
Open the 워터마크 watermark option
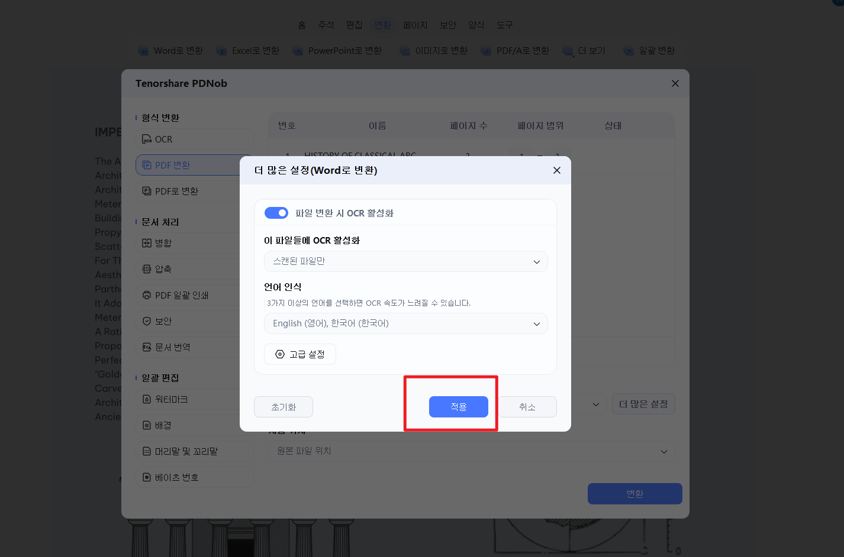pos(188,399)
